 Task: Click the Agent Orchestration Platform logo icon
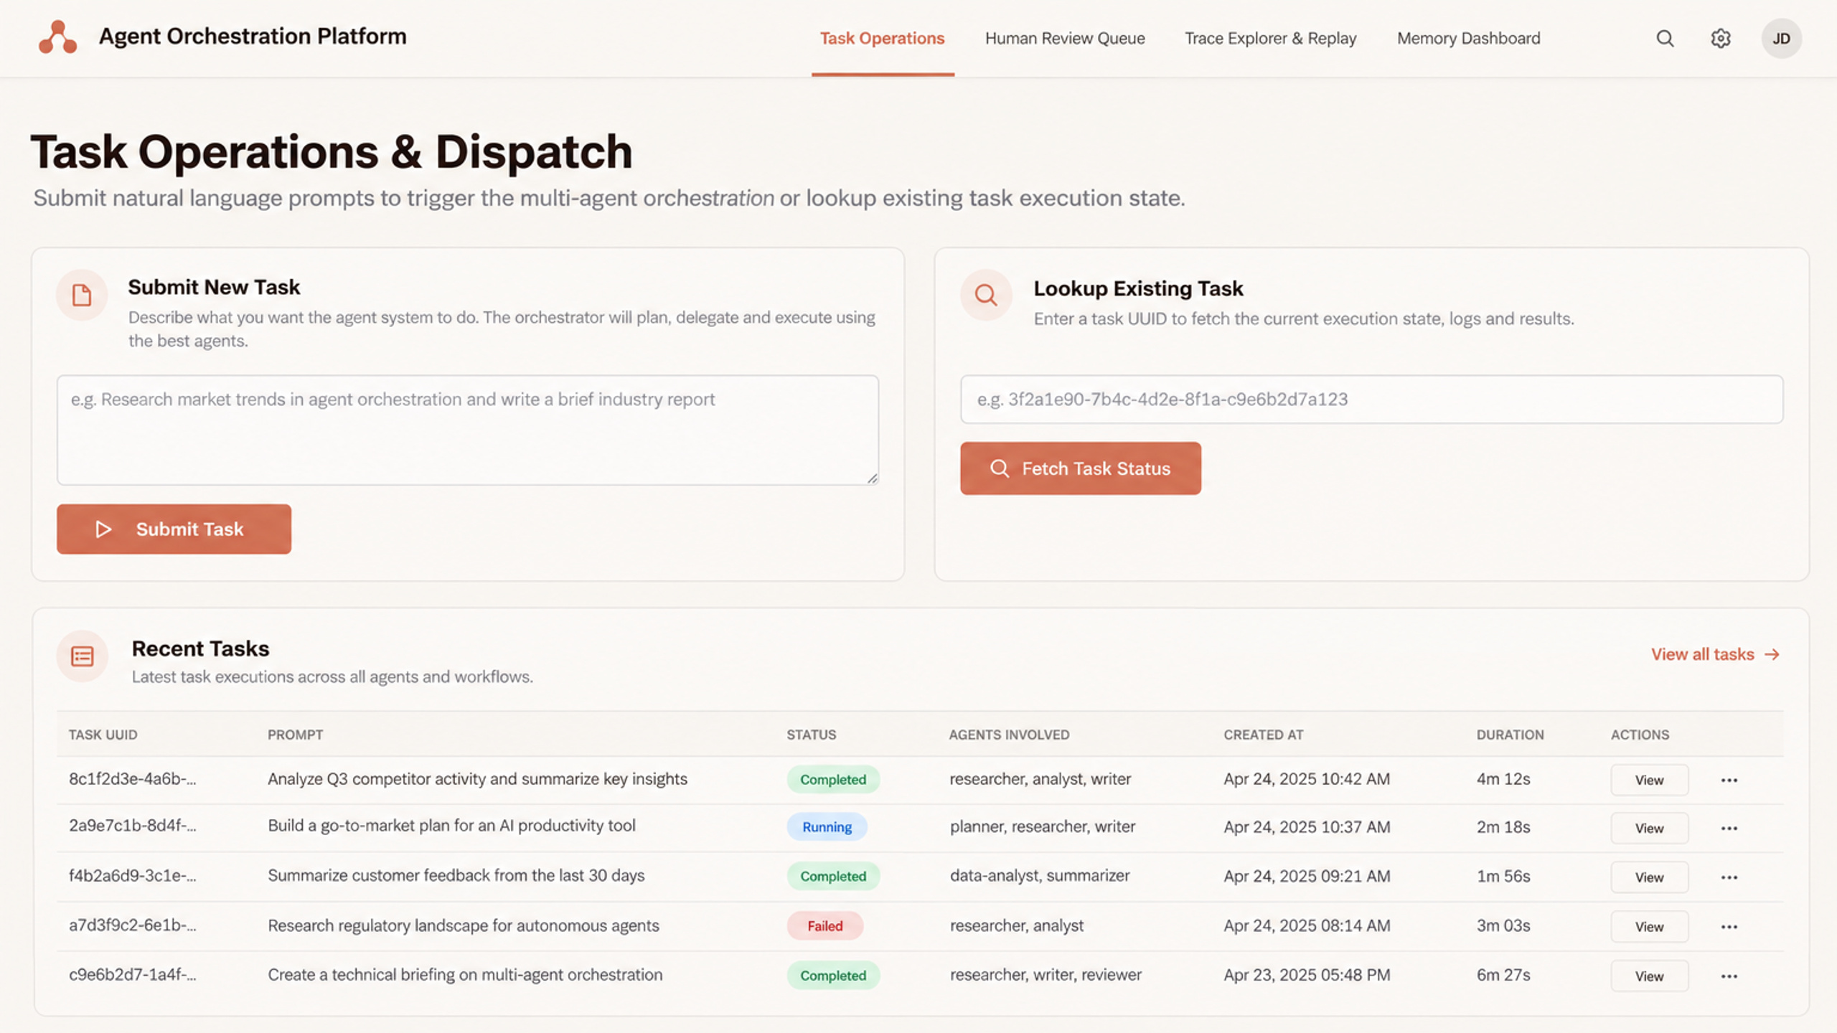pos(57,37)
